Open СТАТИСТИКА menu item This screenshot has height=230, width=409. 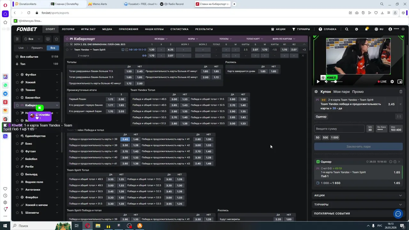pyautogui.click(x=179, y=29)
